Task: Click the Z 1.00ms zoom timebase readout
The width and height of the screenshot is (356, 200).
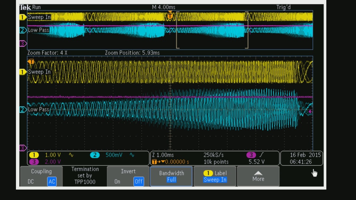Action: tap(163, 155)
